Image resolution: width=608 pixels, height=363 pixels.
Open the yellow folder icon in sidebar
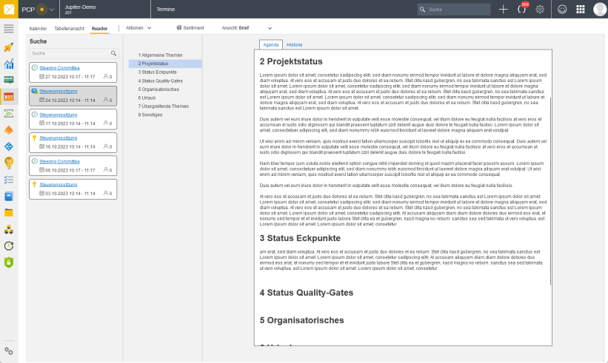[x=9, y=213]
